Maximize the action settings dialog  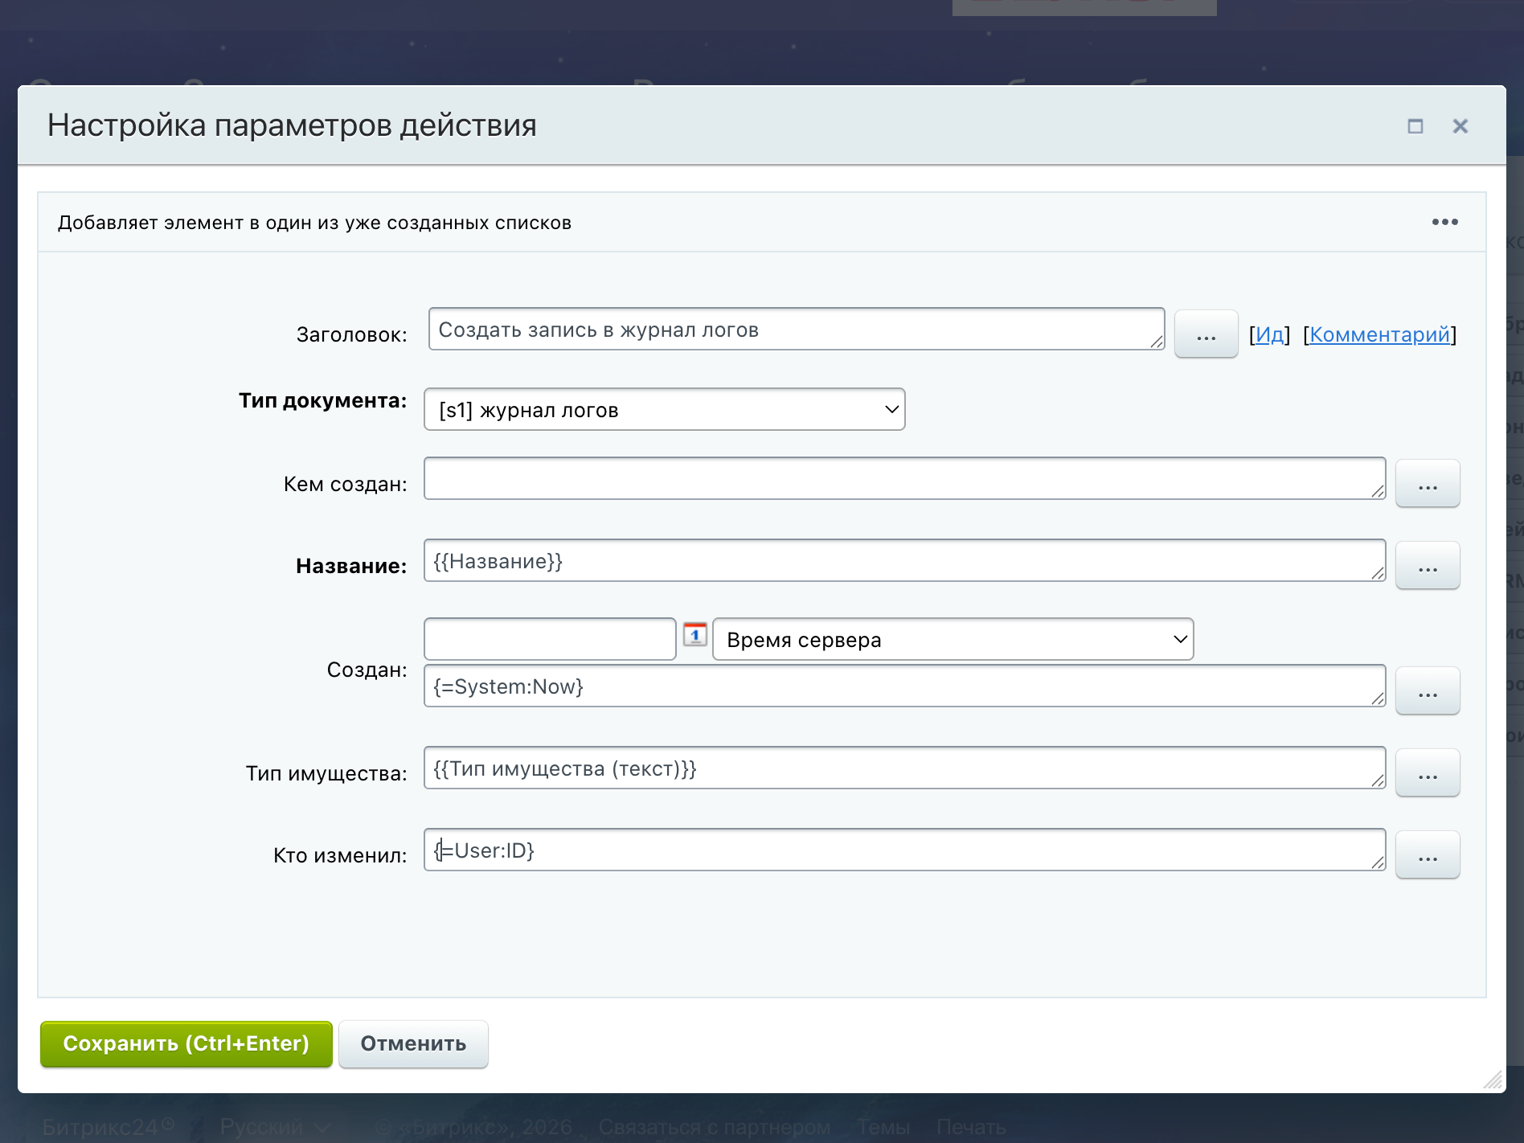1415,126
